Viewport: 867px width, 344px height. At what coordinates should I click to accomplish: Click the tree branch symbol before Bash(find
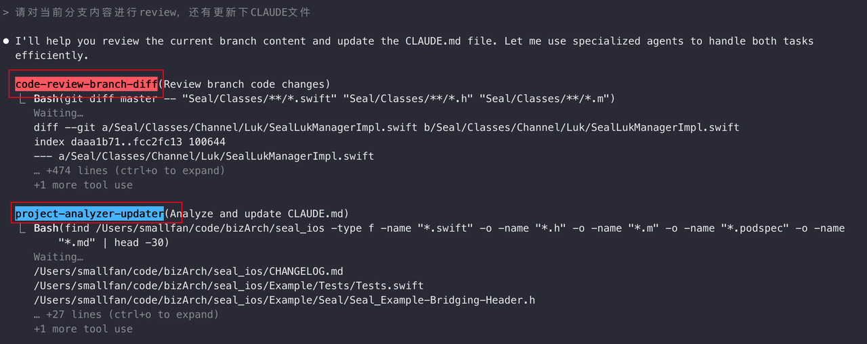[22, 228]
